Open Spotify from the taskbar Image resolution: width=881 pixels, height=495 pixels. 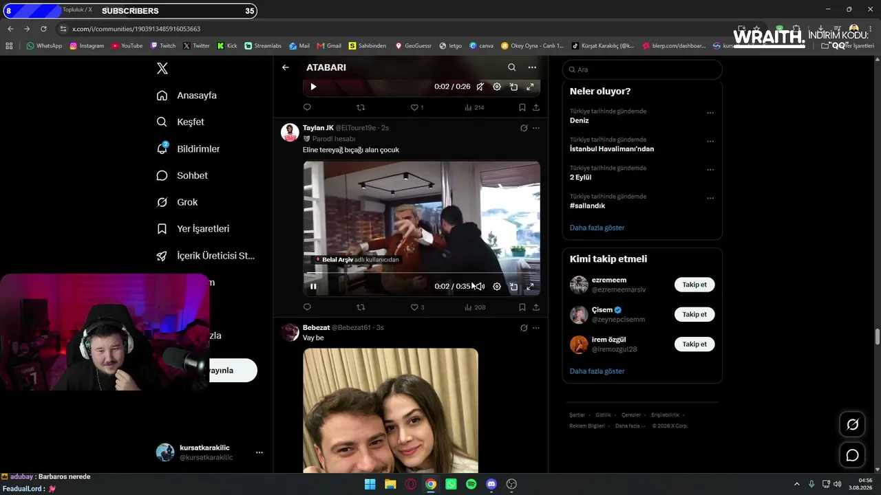471,484
